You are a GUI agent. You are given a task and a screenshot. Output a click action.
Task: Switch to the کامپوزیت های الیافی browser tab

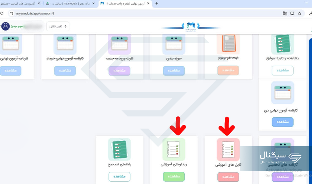tap(18, 4)
